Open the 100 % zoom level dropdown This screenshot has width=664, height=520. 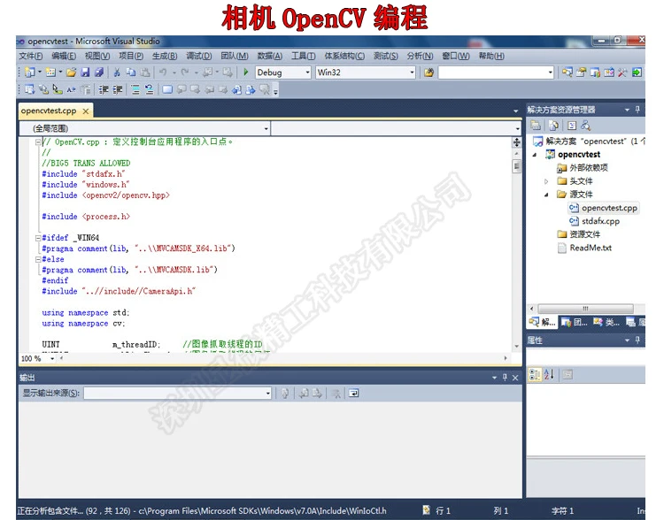pos(52,359)
